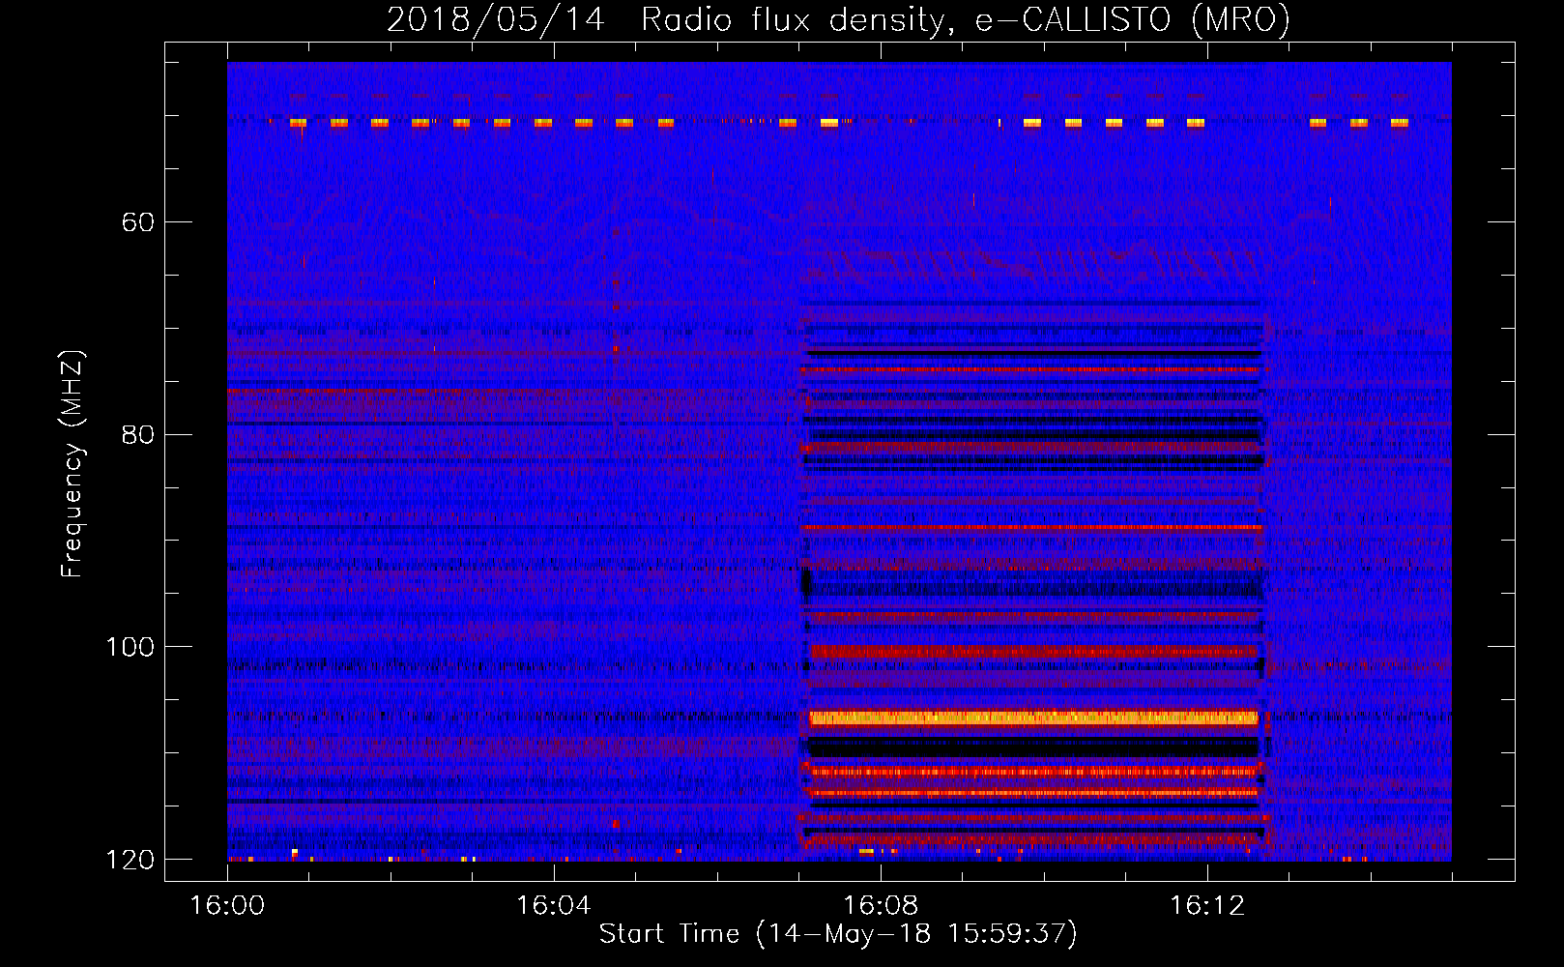Click the 60 frequency tick label
The height and width of the screenshot is (967, 1564).
tap(137, 222)
